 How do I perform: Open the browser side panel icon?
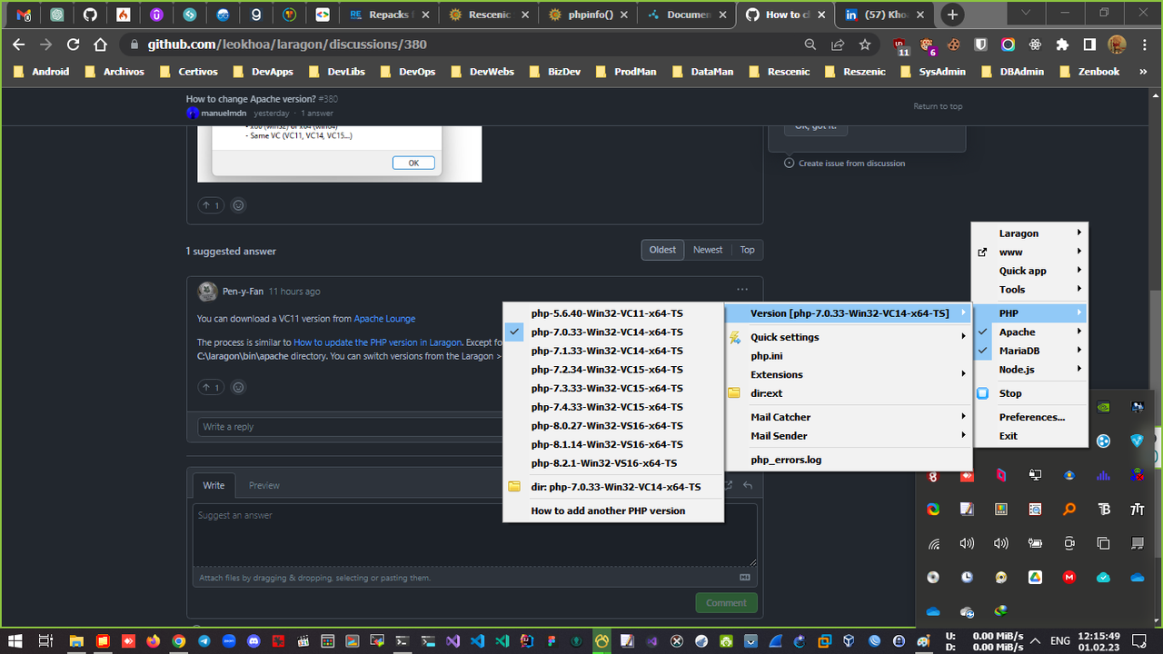(x=1088, y=45)
